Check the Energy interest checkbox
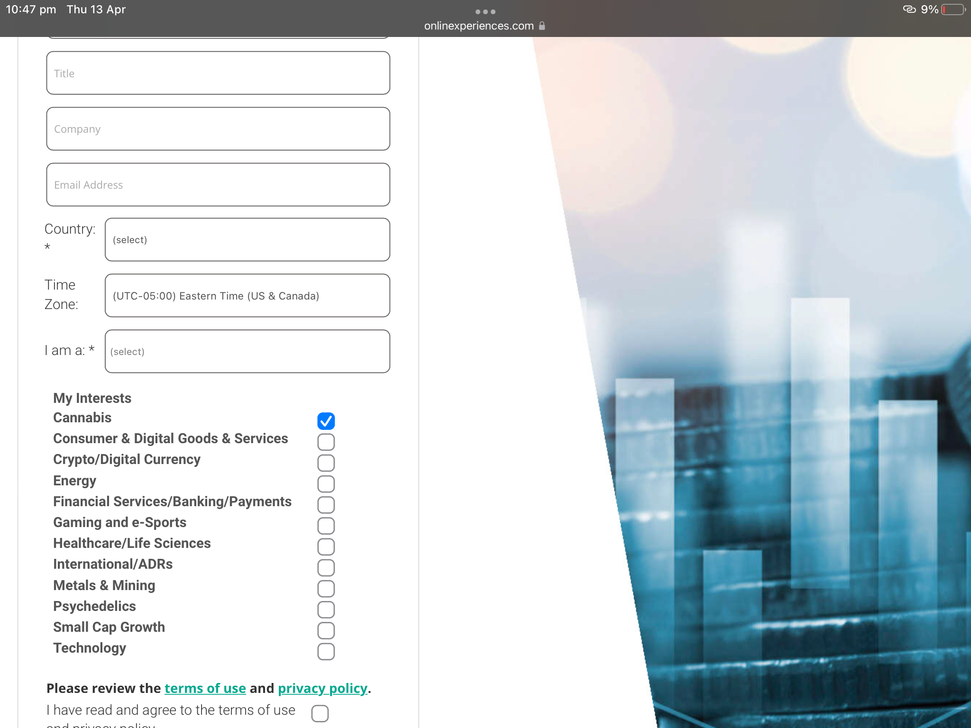The image size is (971, 728). tap(326, 484)
